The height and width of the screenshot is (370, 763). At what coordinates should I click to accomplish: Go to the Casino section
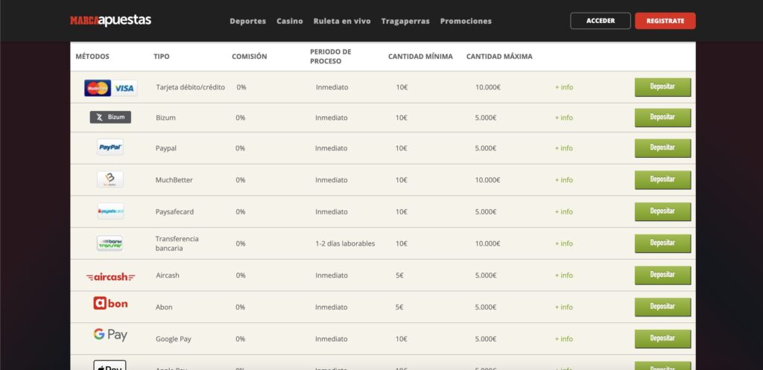pyautogui.click(x=289, y=21)
